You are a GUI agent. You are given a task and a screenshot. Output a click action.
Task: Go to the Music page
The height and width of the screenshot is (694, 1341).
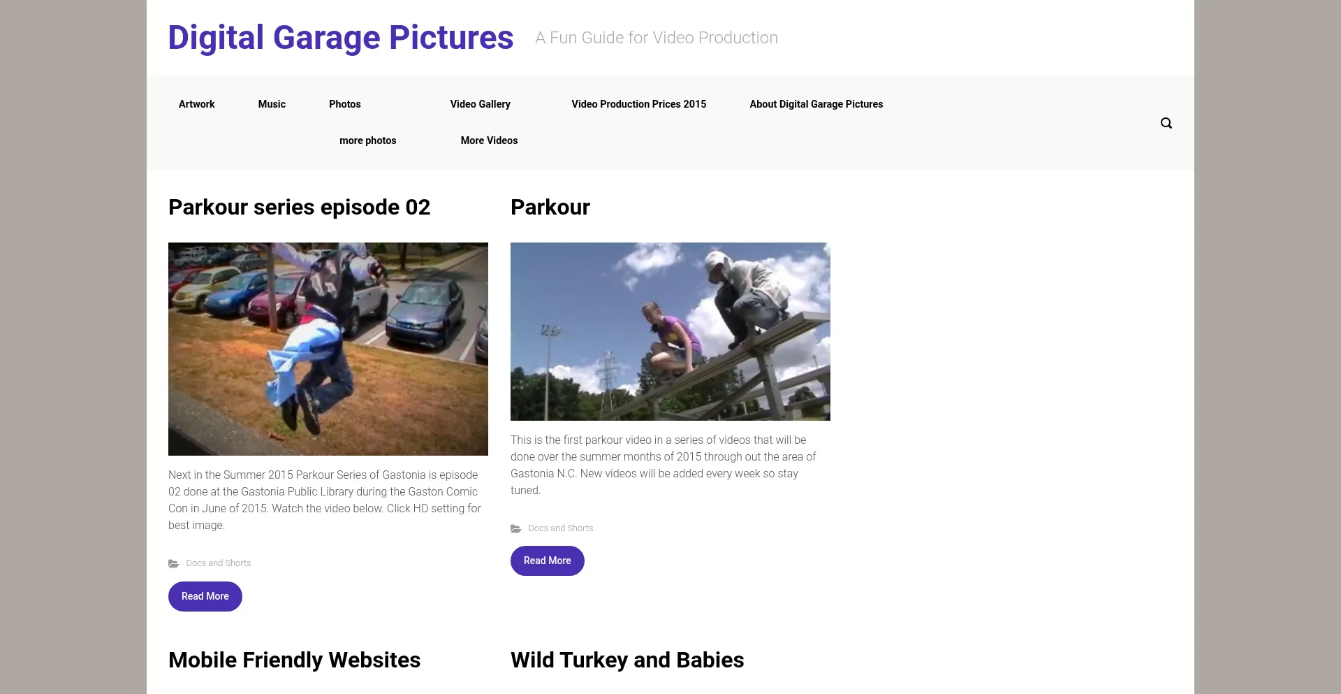(272, 104)
